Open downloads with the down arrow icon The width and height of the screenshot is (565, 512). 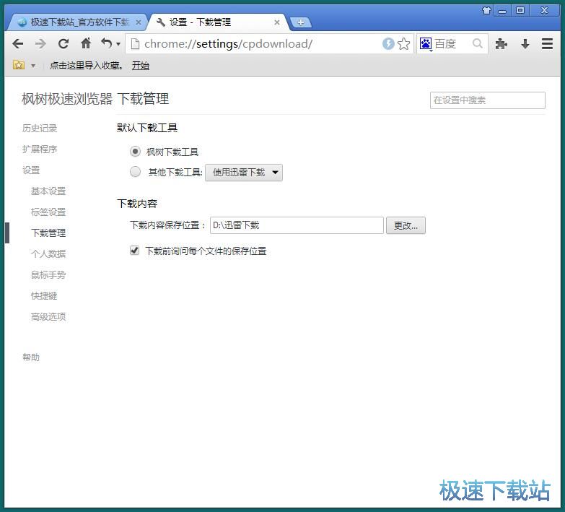coord(525,44)
